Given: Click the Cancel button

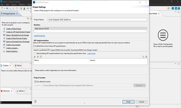Looking at the screenshot, I should 142,102.
